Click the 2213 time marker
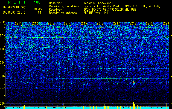Viewport: 172px width, 109px height. click(51, 23)
